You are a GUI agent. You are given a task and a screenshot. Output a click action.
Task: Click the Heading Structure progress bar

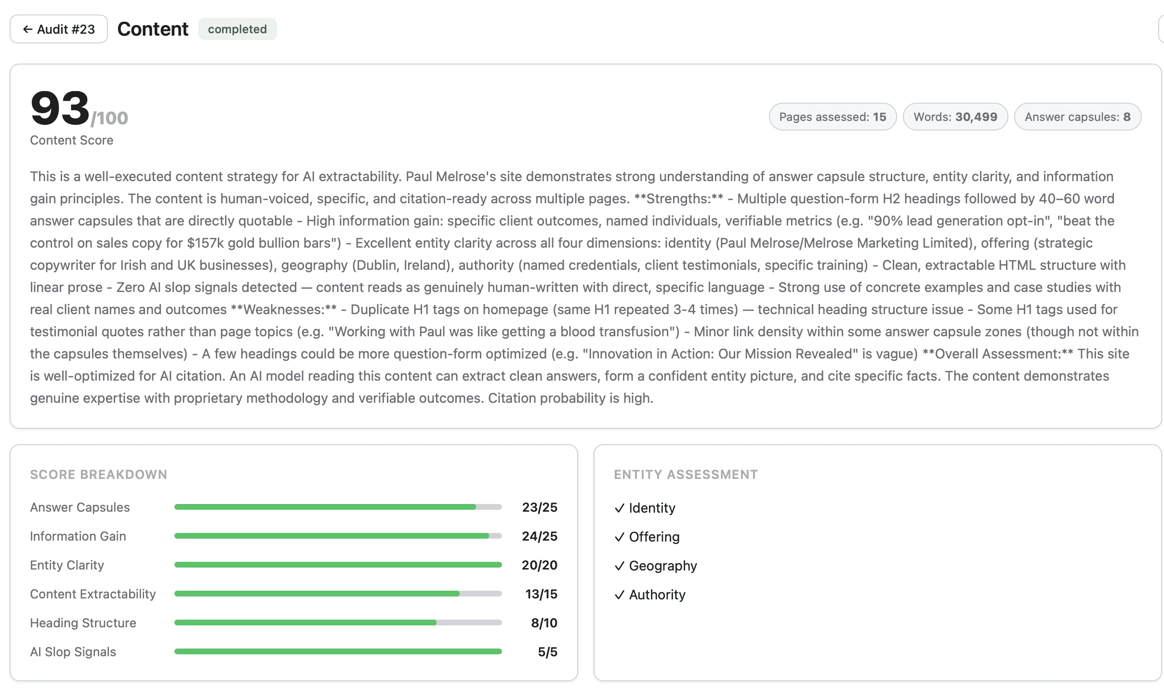[x=338, y=623]
